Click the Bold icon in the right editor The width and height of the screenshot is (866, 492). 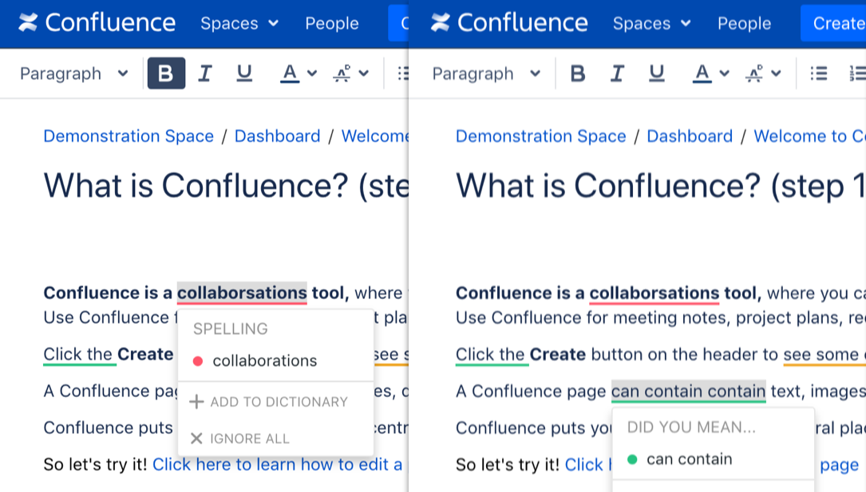578,73
